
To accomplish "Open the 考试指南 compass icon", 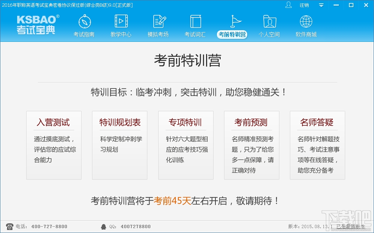I will point(85,22).
